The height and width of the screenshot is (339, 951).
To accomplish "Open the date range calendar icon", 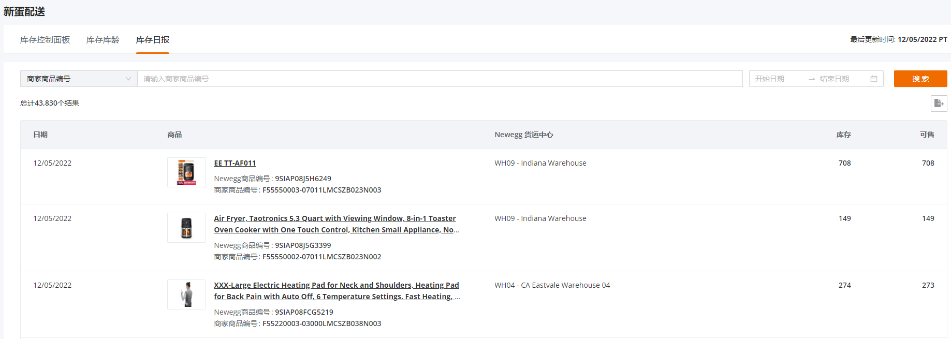I will tap(874, 79).
